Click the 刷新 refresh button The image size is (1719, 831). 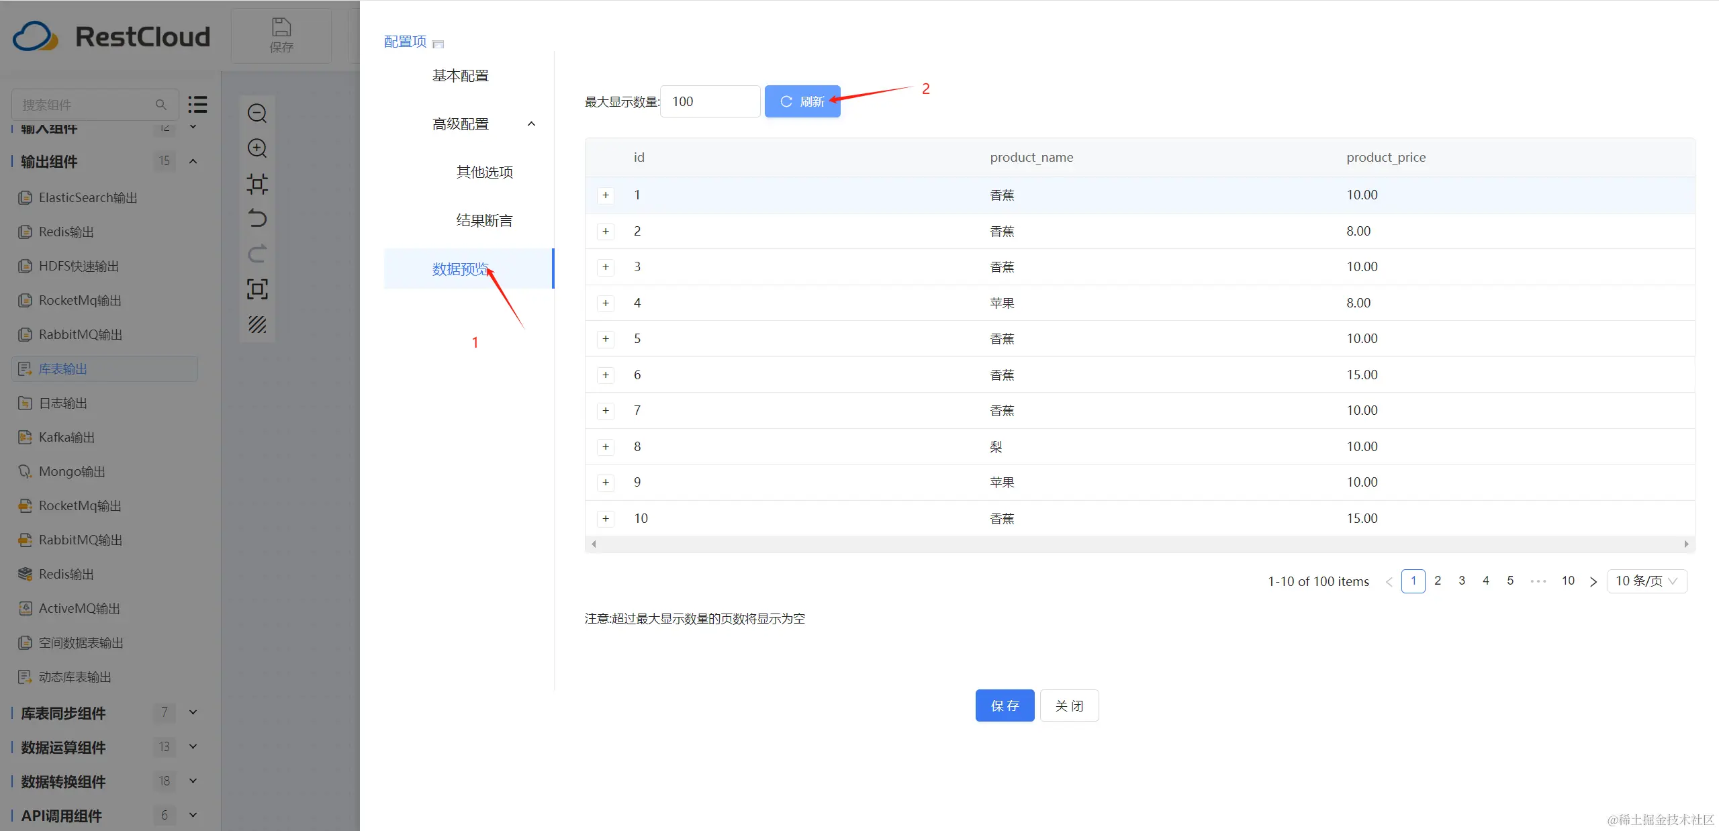pyautogui.click(x=802, y=101)
